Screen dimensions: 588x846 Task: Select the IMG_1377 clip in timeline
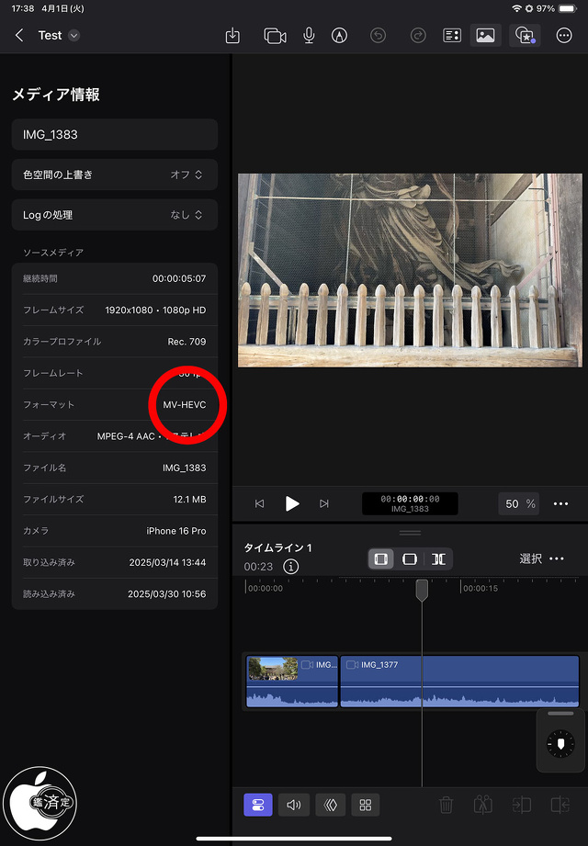[459, 681]
